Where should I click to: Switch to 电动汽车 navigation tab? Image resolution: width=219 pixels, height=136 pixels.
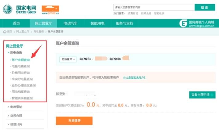tap(70, 23)
